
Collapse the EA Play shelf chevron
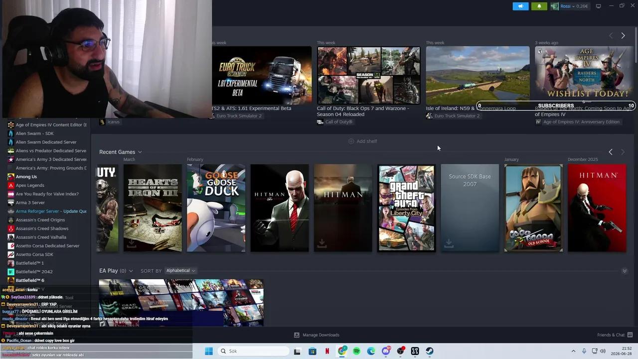click(x=625, y=271)
